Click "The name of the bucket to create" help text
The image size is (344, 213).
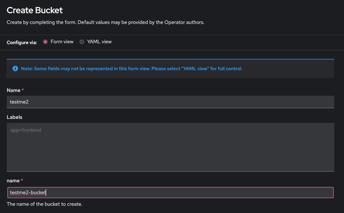point(44,204)
